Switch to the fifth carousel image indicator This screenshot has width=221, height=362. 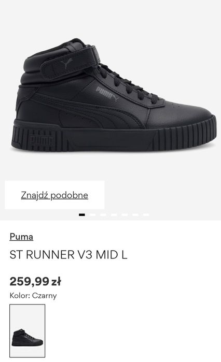tap(125, 215)
